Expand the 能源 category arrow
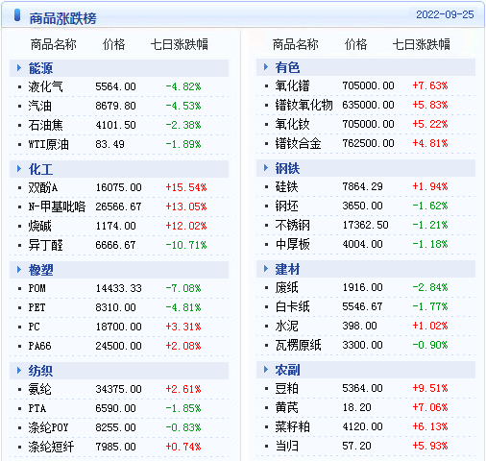 tap(19, 68)
